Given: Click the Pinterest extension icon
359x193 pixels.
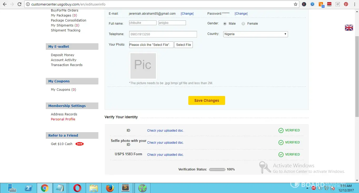Looking at the screenshot, I should coord(346,4).
